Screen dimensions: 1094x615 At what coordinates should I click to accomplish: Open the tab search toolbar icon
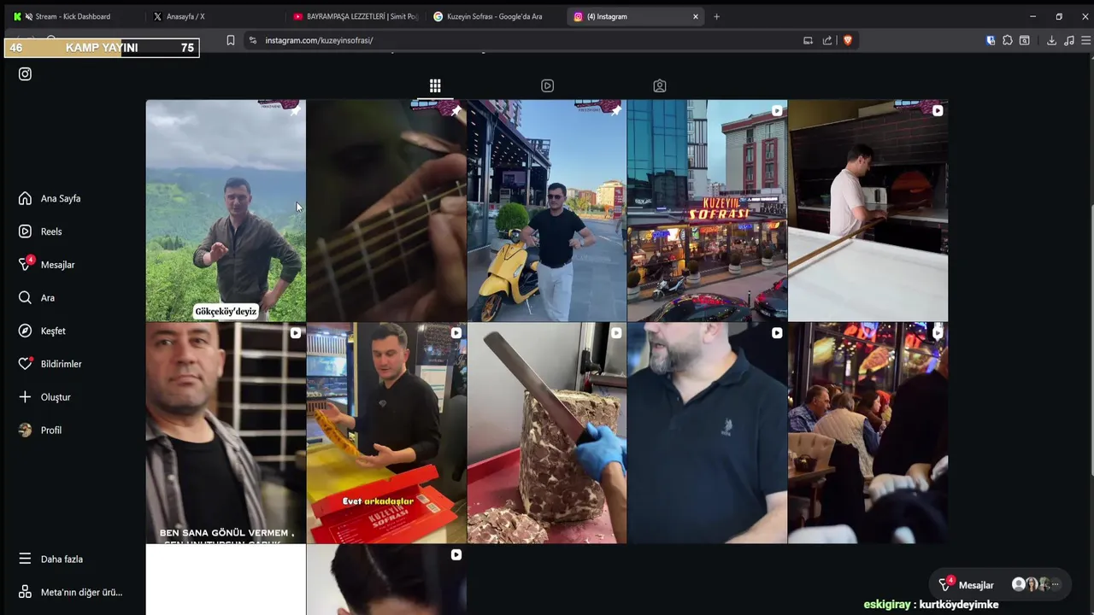pyautogui.click(x=1025, y=40)
